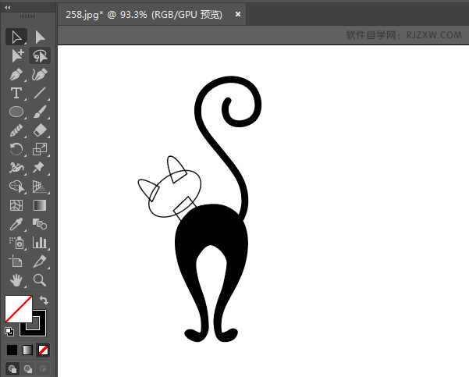
Task: Activate the Rotate tool
Action: click(16, 149)
